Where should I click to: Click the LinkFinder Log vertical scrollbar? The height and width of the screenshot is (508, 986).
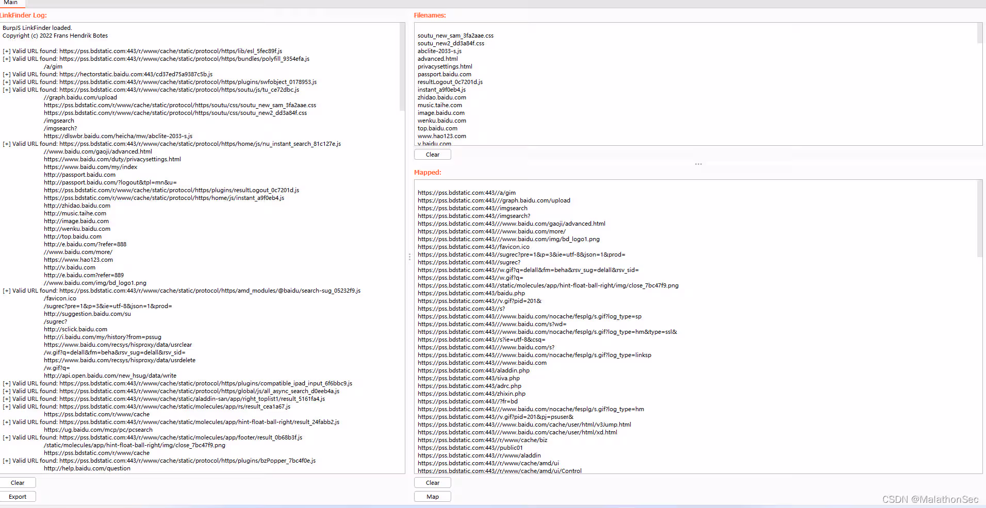pyautogui.click(x=402, y=67)
